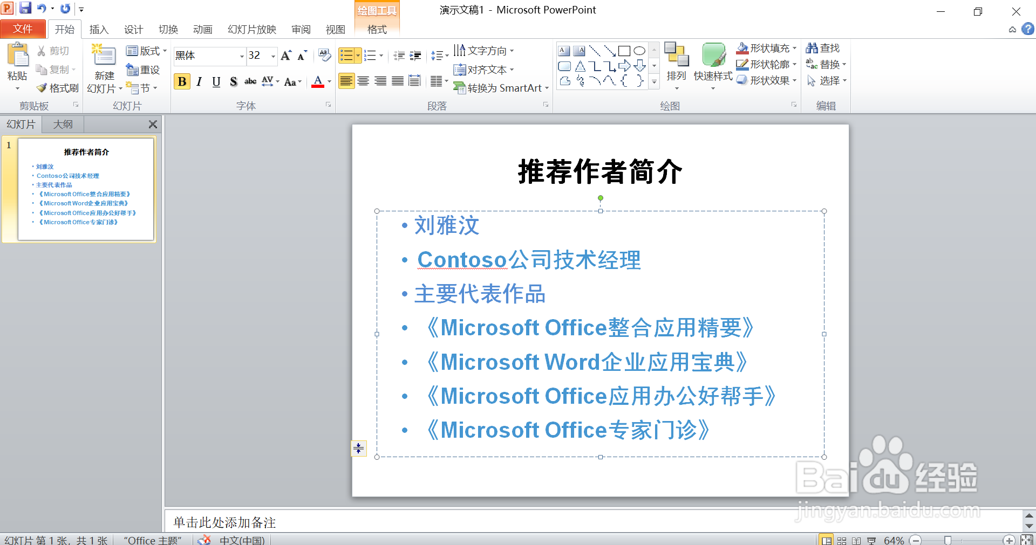Select the isosceles triangle shape

[x=580, y=66]
